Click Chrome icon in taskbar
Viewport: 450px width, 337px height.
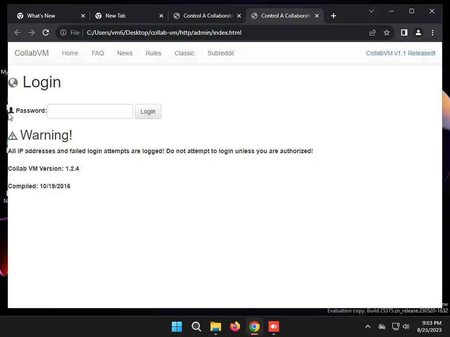[x=254, y=326]
